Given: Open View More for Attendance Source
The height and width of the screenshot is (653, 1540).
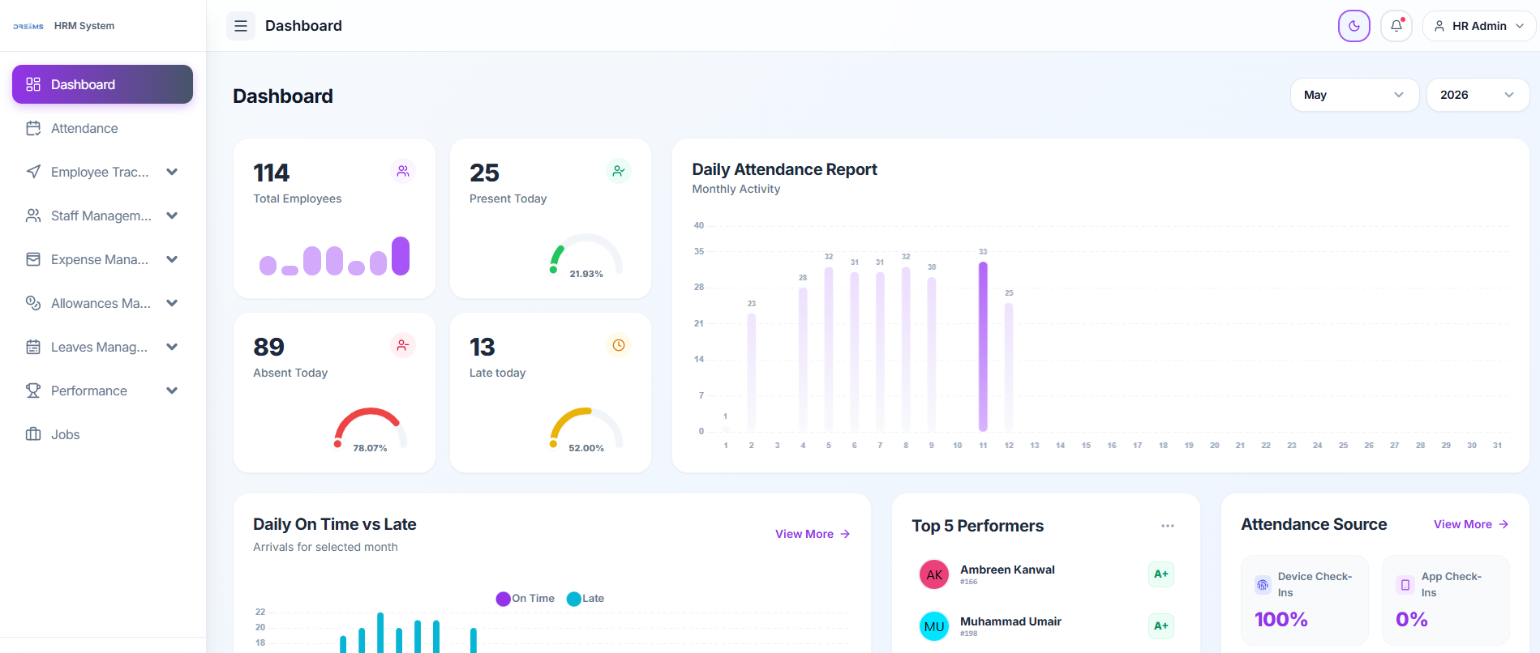Looking at the screenshot, I should (x=1471, y=524).
